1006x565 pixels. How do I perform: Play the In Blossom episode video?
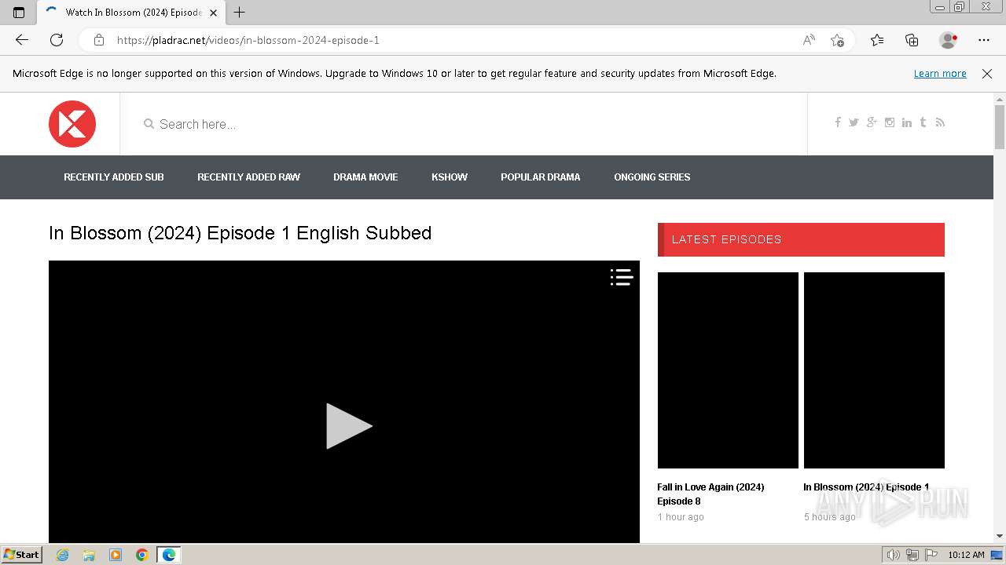pos(349,426)
